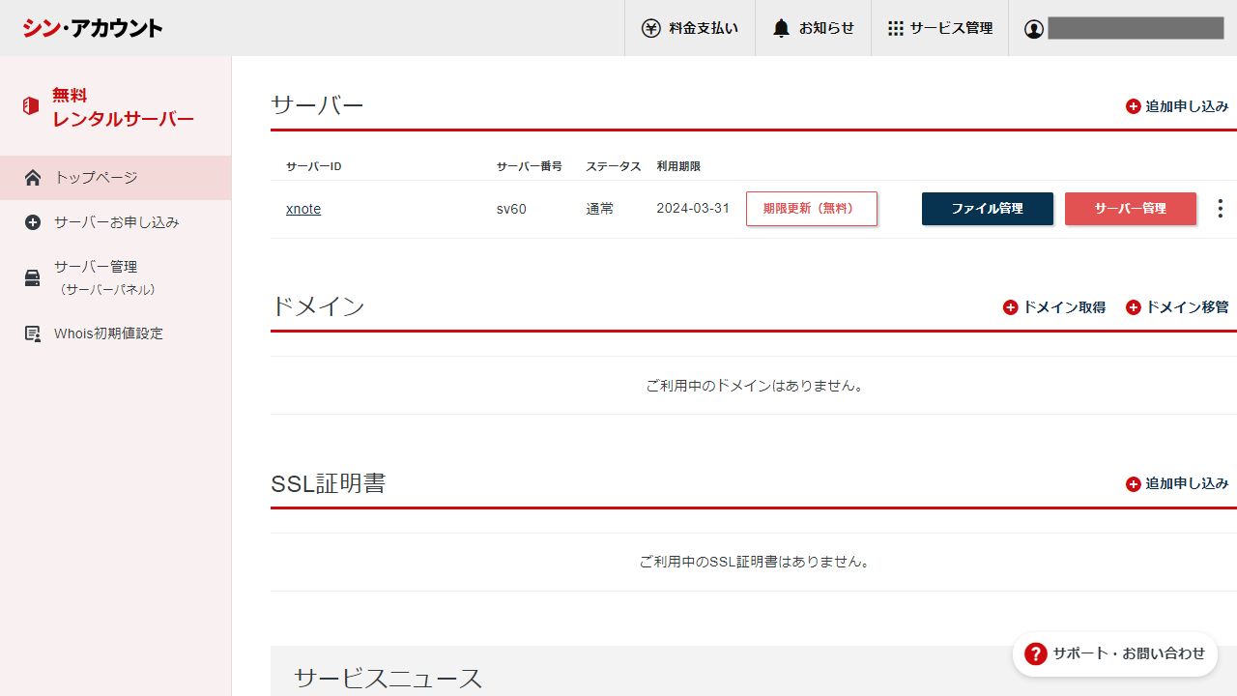Click plus icon of ドメイン取得
Image resolution: width=1237 pixels, height=696 pixels.
click(1011, 307)
